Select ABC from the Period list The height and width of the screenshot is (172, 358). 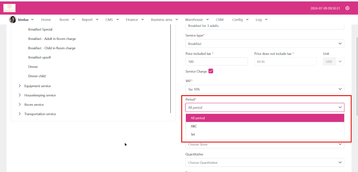coord(194,126)
